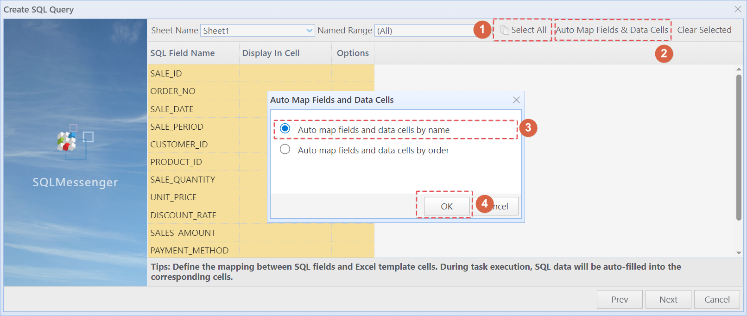This screenshot has height=316, width=747.
Task: Click the vertical scrollbar thumb
Action: pos(739,147)
